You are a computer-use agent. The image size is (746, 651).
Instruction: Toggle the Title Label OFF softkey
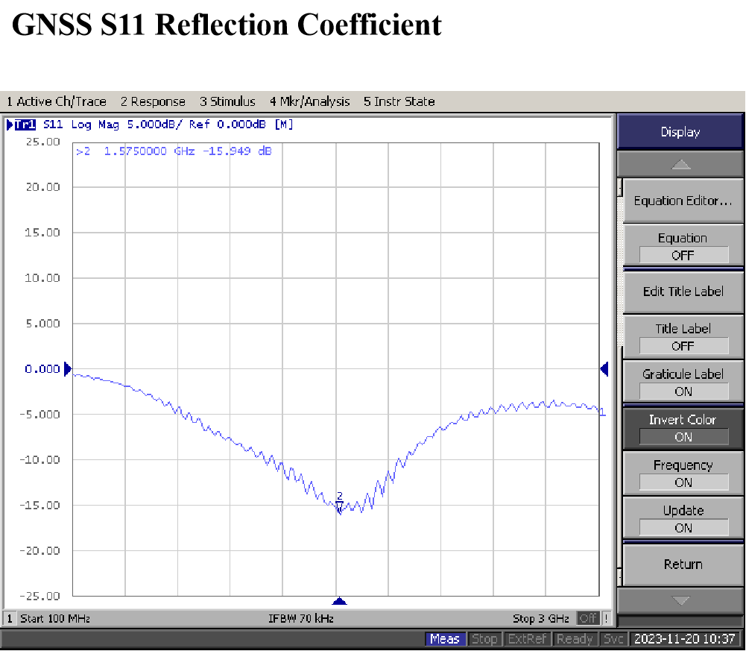coord(683,337)
